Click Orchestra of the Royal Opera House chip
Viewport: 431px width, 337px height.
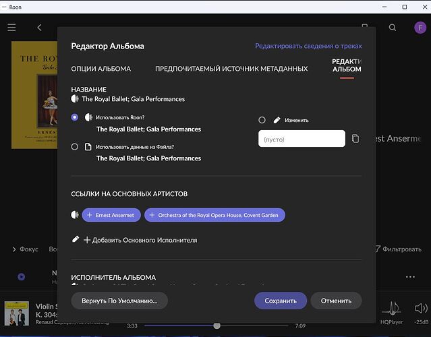pos(214,215)
